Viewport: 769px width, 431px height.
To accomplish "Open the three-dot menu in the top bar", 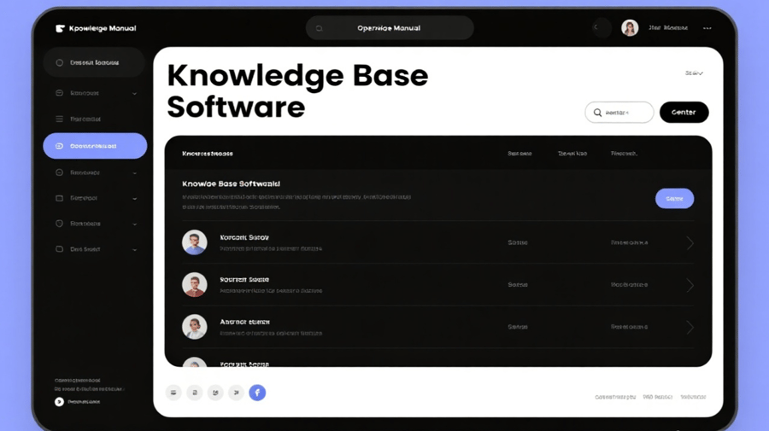I will tap(707, 28).
